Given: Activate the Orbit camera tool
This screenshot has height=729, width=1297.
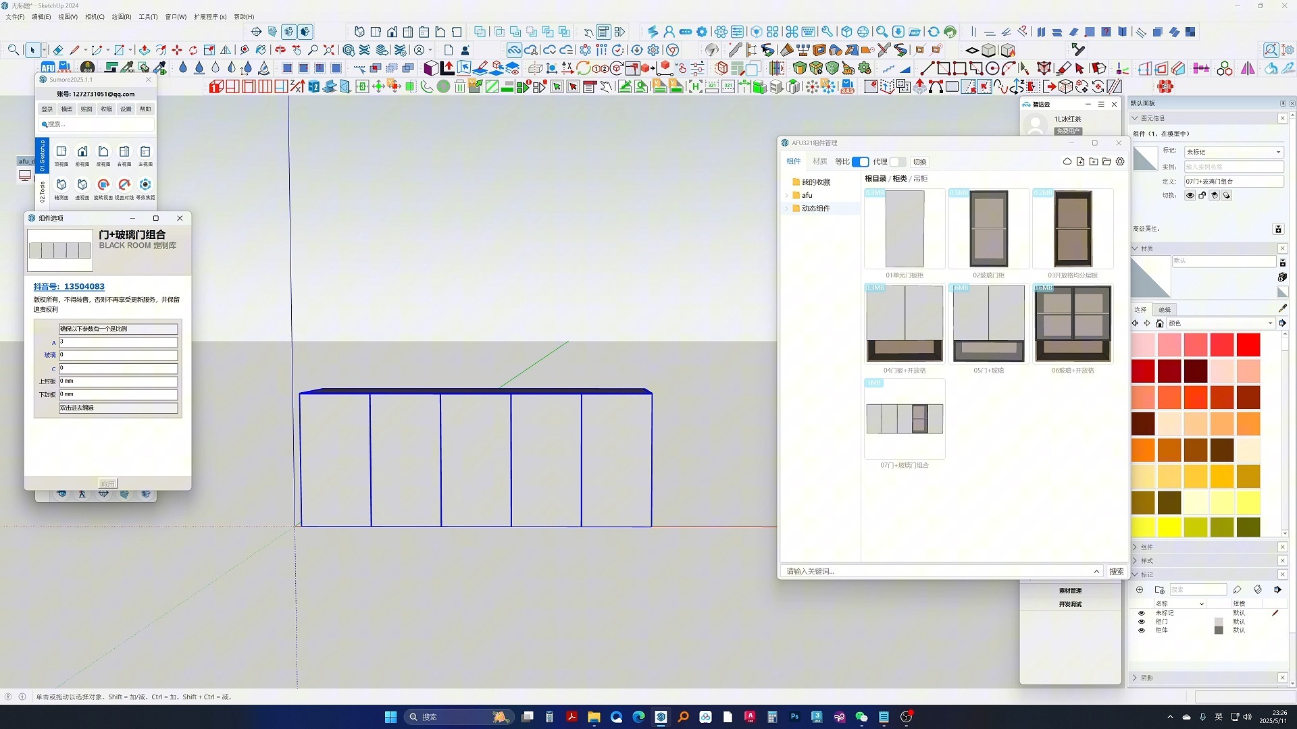Looking at the screenshot, I should 280,50.
